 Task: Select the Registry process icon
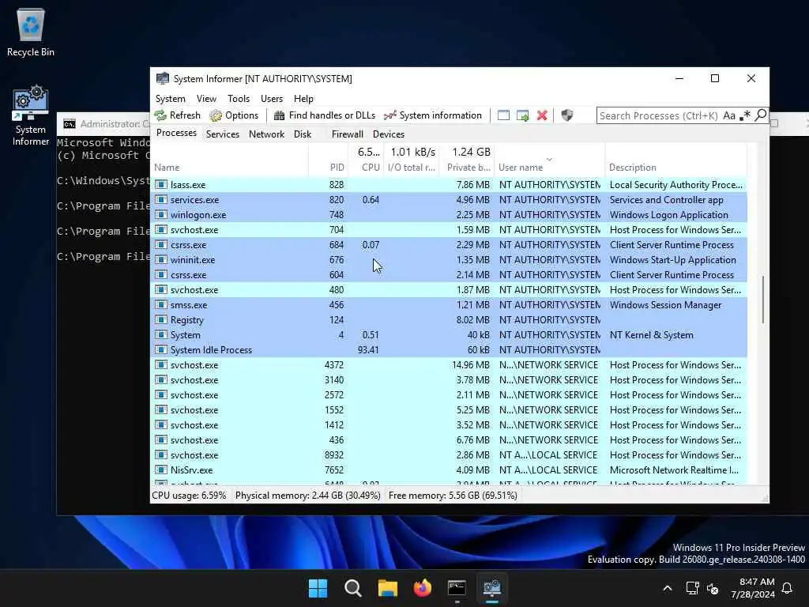pos(161,319)
